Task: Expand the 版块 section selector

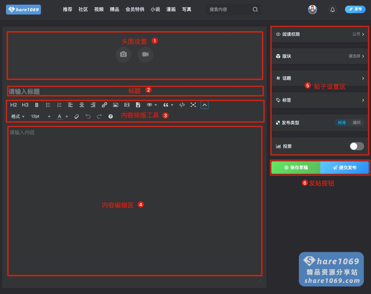Action: pos(320,56)
